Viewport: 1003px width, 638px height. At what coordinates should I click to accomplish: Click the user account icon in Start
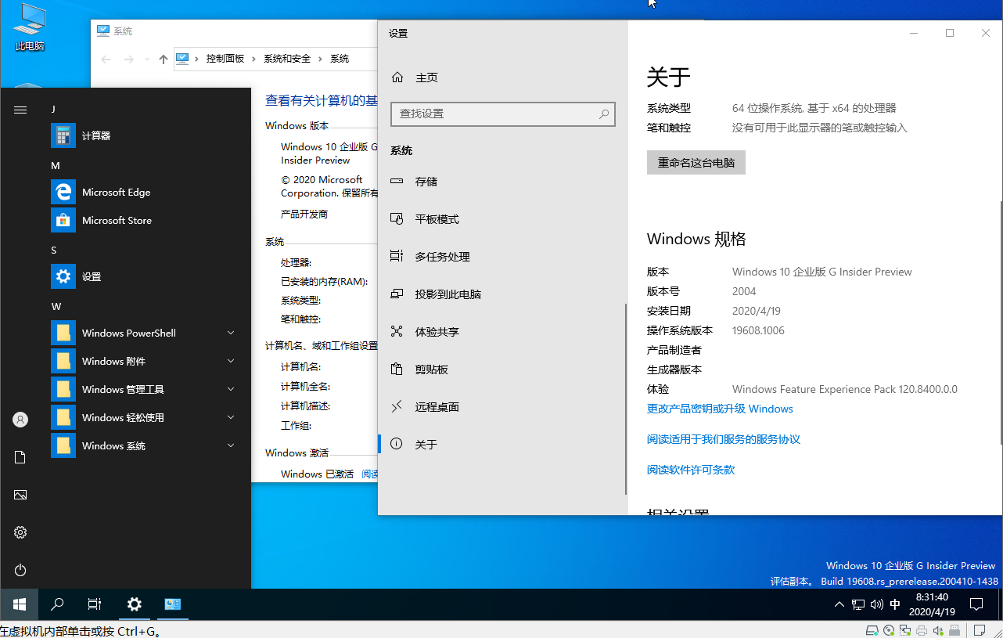tap(20, 420)
